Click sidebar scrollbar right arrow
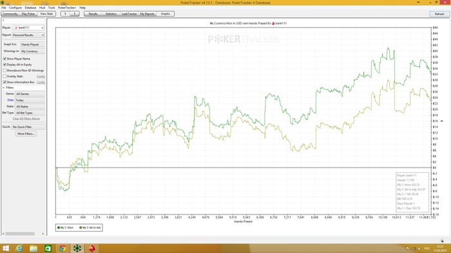The height and width of the screenshot is (253, 451). click(x=43, y=234)
